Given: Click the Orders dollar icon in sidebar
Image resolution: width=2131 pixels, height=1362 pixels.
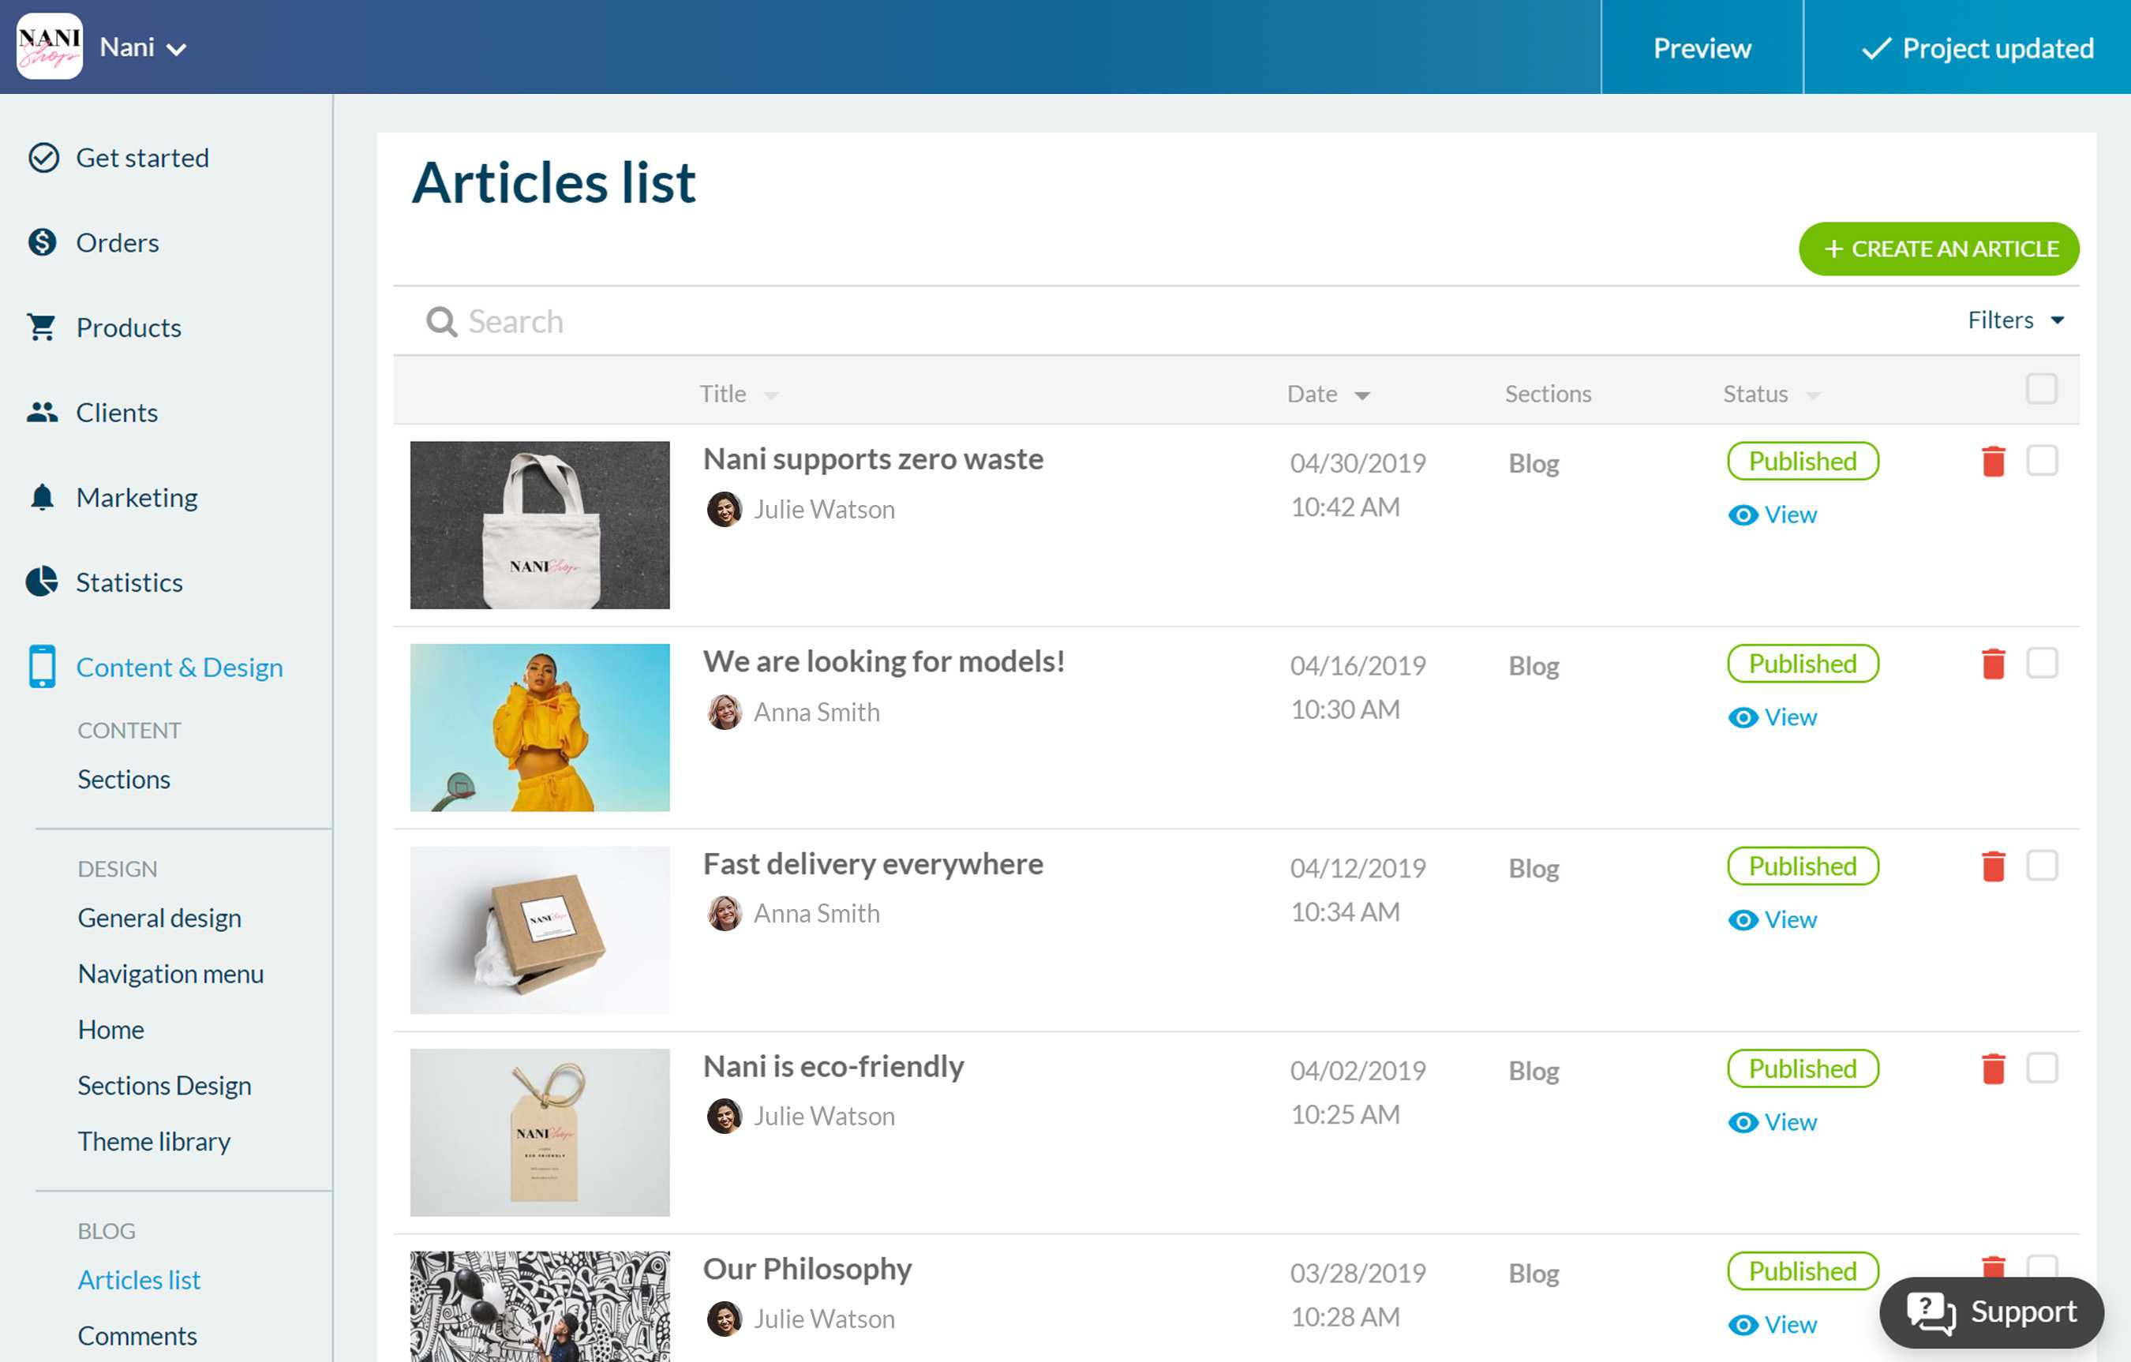Looking at the screenshot, I should [42, 241].
